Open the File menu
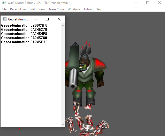The width and height of the screenshot is (165, 136). click(4, 9)
